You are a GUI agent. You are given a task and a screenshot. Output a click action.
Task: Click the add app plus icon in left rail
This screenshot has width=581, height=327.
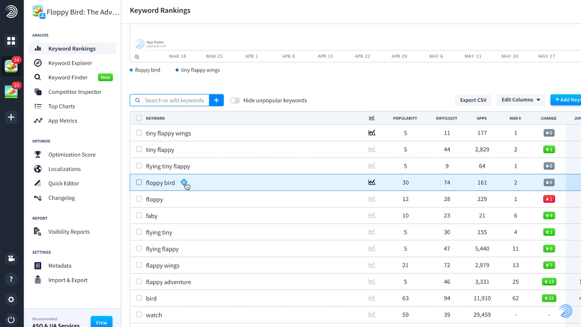point(11,117)
